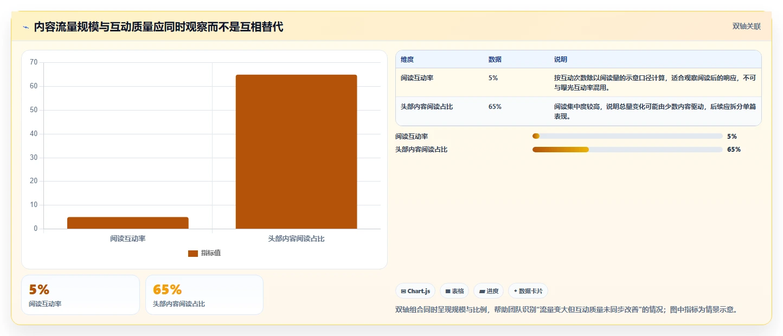Select the 5% 阅读互动率 data card
783x336 pixels.
80,295
